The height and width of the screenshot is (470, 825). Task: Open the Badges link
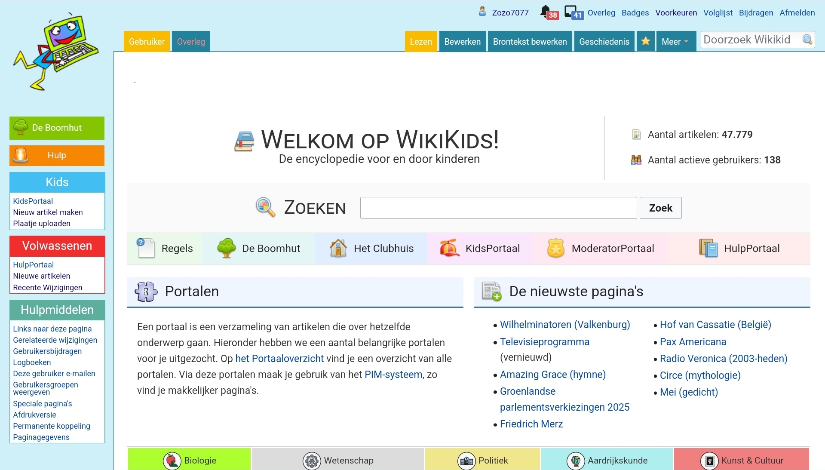[x=635, y=12]
